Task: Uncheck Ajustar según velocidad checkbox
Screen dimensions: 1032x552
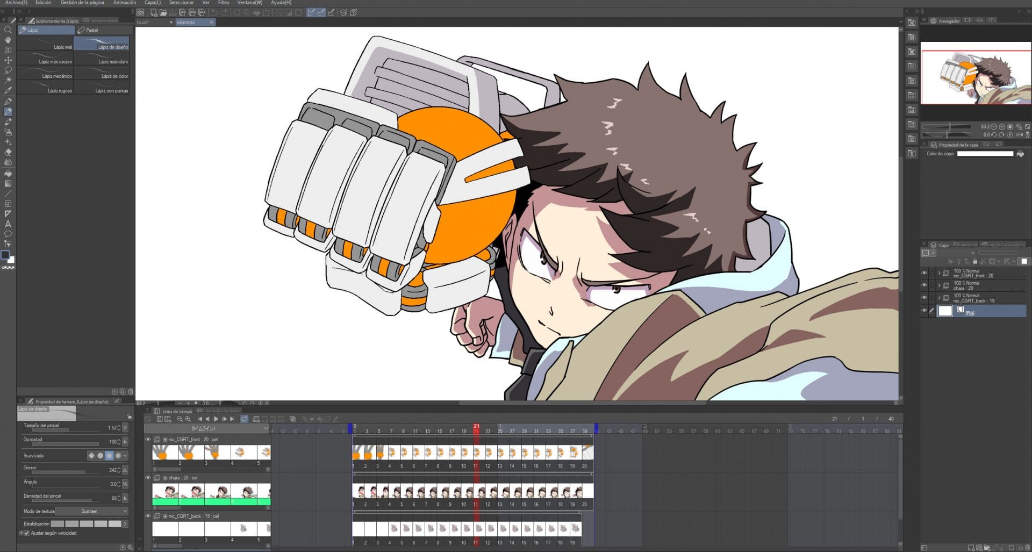Action: coord(27,533)
